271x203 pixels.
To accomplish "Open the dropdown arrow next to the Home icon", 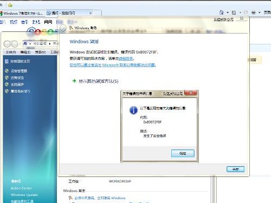I will pyautogui.click(x=228, y=12).
